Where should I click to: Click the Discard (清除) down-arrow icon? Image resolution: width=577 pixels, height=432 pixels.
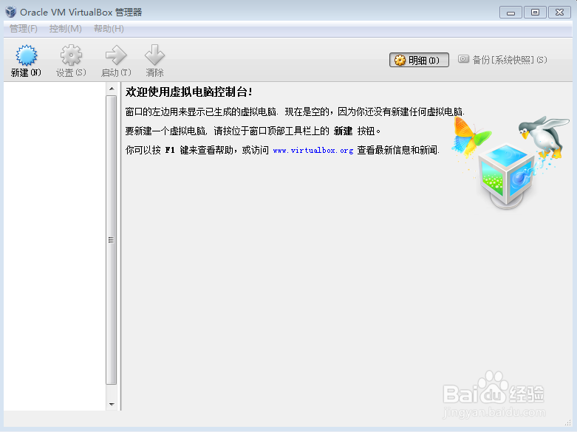pyautogui.click(x=154, y=55)
